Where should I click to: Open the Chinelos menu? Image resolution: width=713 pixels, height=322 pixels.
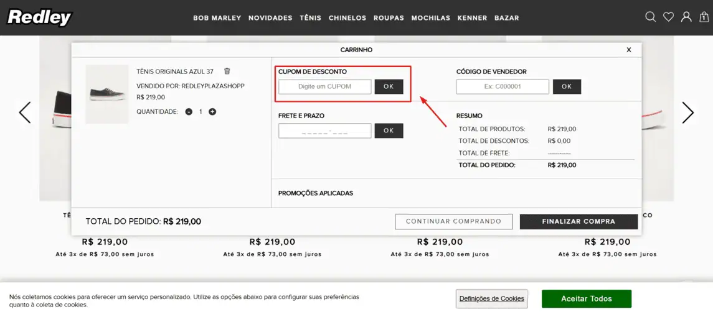point(347,18)
